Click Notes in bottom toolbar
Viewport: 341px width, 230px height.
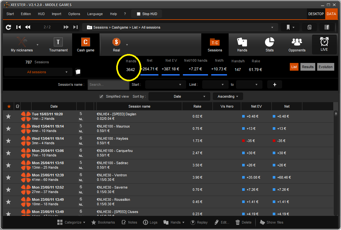click(129, 222)
